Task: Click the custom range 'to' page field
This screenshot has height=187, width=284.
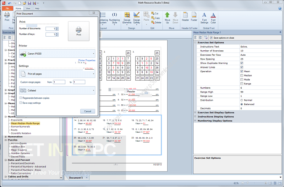Action: tap(79, 82)
